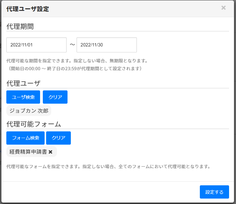Clear selected users with クリア under 代理ユーザ
Screen dimensions: 236x204
(x=55, y=97)
